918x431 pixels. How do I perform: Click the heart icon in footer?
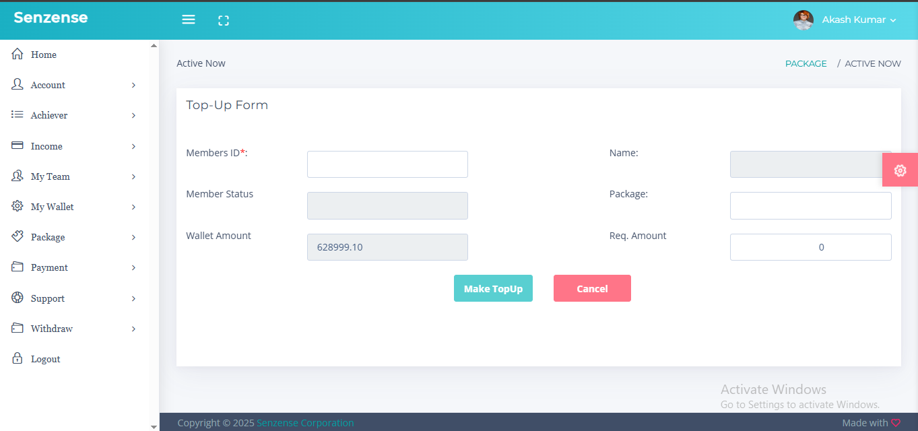[x=896, y=423]
